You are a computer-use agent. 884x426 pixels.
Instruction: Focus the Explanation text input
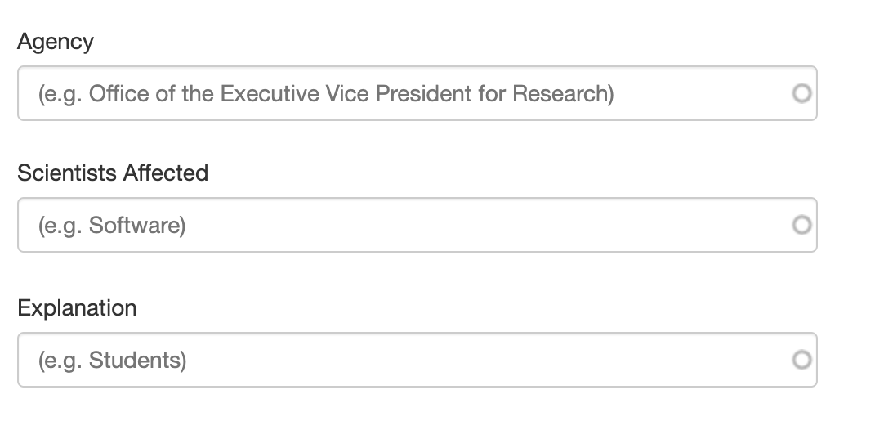pyautogui.click(x=409, y=360)
